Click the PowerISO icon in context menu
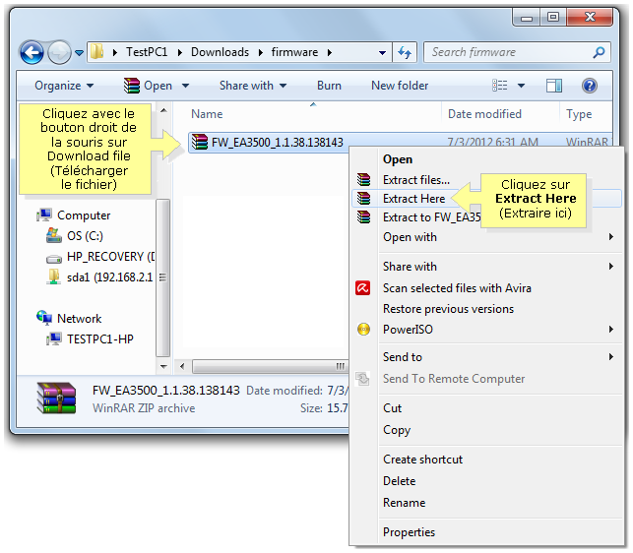The width and height of the screenshot is (633, 553). (363, 330)
